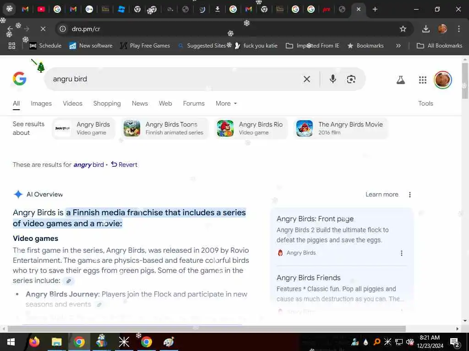Image resolution: width=469 pixels, height=351 pixels.
Task: Open the Schedule bookmark
Action: pyautogui.click(x=45, y=46)
